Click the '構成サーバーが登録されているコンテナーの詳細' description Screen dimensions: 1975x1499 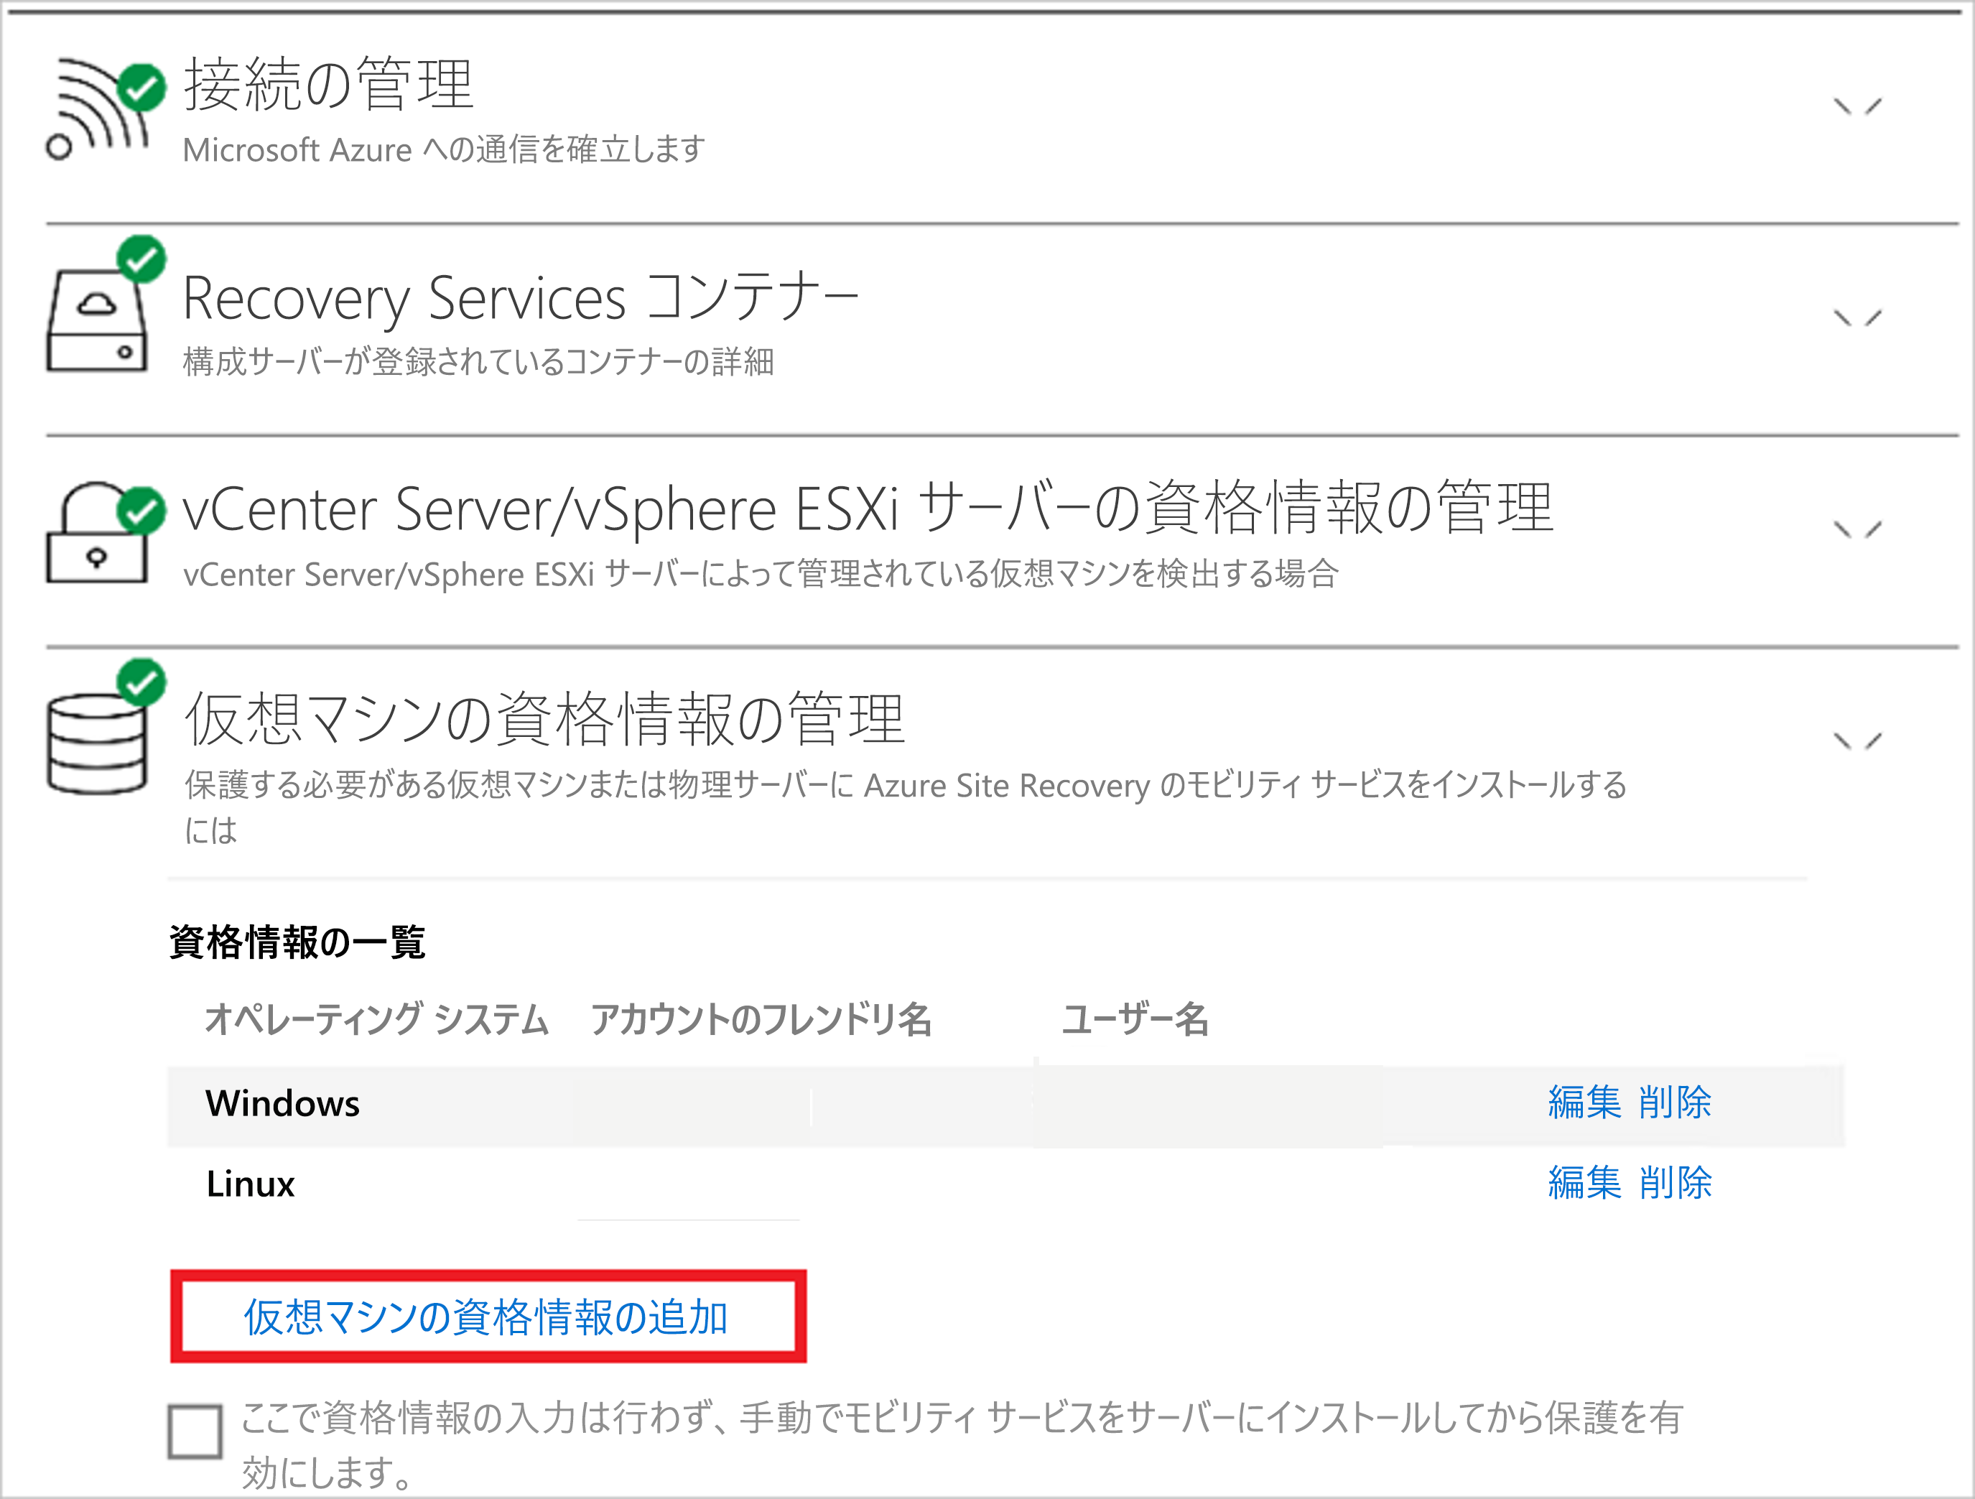coord(478,361)
